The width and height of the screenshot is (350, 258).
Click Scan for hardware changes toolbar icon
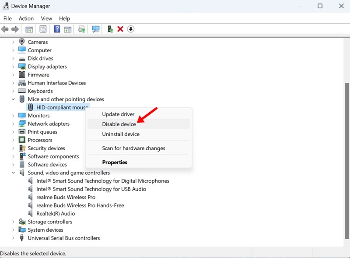[96, 29]
